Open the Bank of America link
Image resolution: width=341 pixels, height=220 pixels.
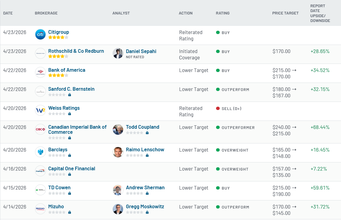point(67,70)
